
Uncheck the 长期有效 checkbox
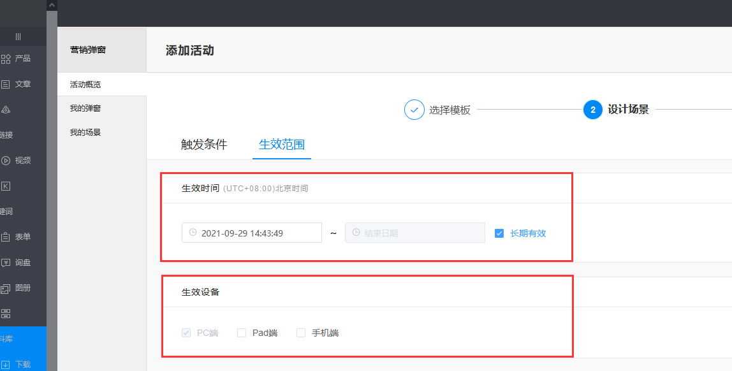pyautogui.click(x=499, y=233)
